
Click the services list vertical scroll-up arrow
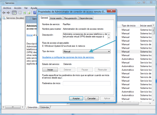(154, 25)
